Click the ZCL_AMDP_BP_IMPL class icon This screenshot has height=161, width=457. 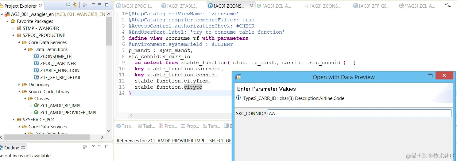point(36,106)
